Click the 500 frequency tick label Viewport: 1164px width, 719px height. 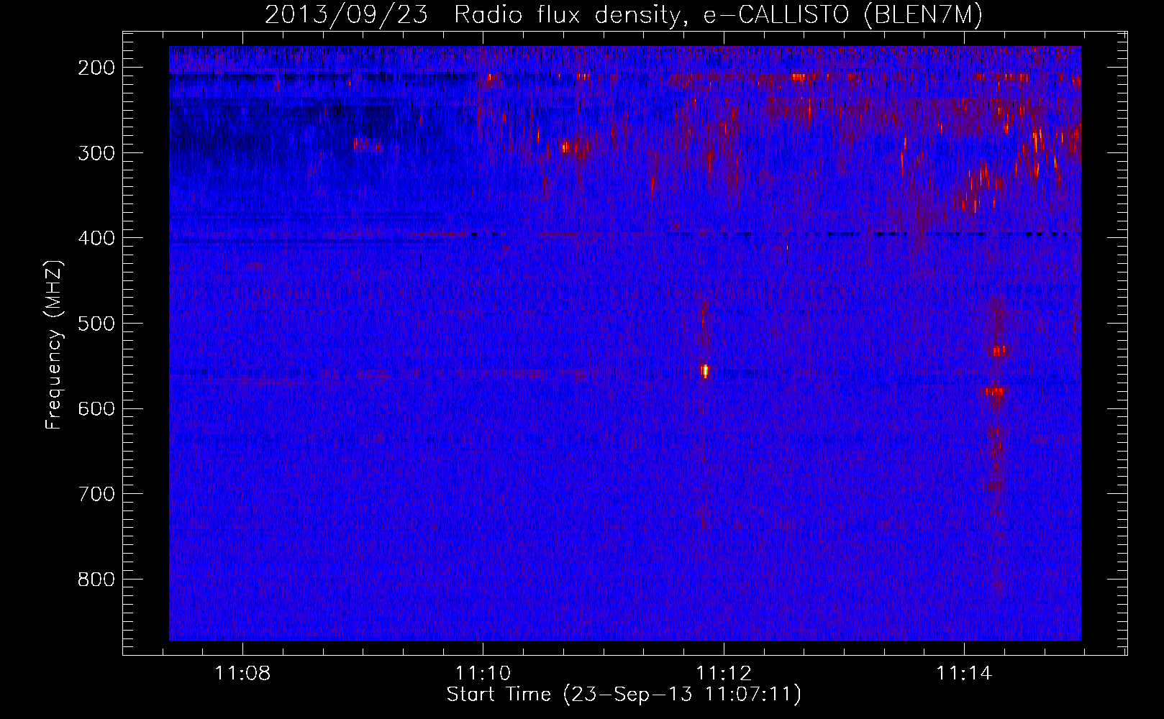coord(96,324)
